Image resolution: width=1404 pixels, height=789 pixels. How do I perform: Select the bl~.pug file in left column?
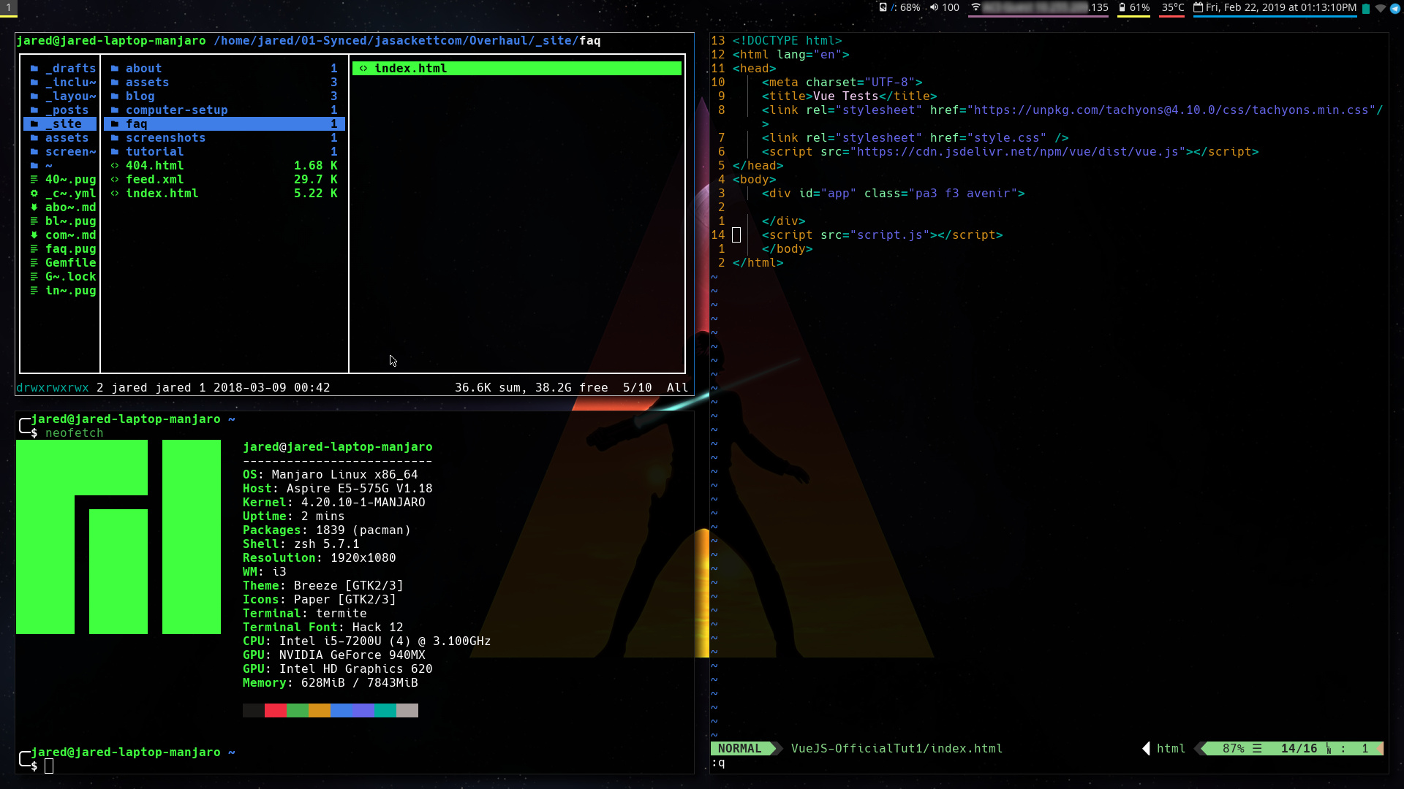coord(60,221)
